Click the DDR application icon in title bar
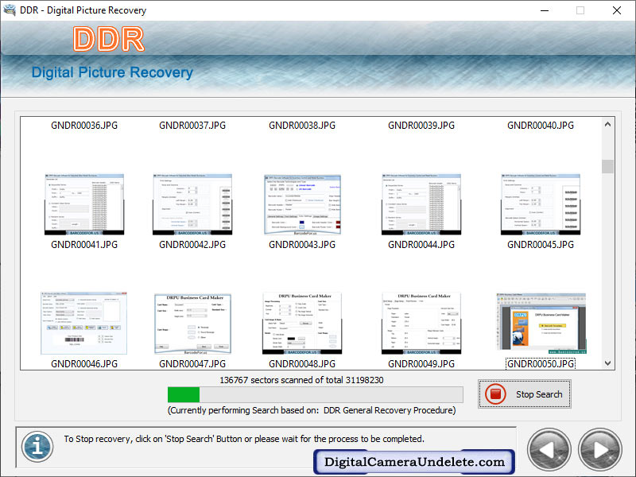The height and width of the screenshot is (477, 636). click(11, 10)
